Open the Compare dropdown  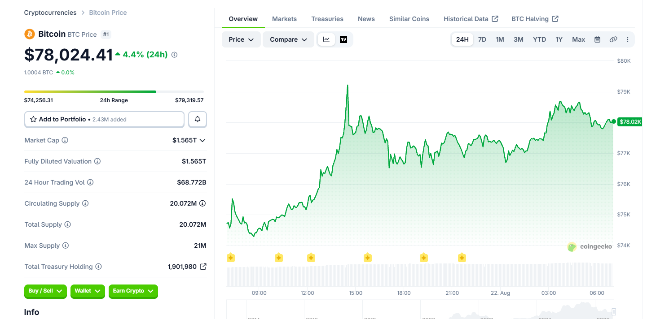[289, 39]
